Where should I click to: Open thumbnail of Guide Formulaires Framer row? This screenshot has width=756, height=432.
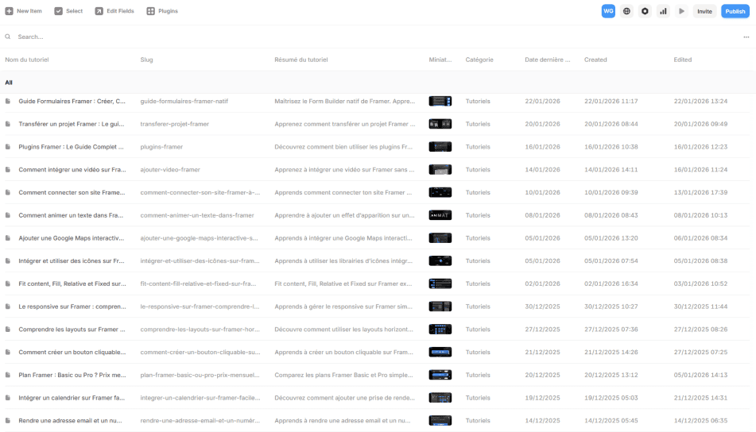click(440, 101)
